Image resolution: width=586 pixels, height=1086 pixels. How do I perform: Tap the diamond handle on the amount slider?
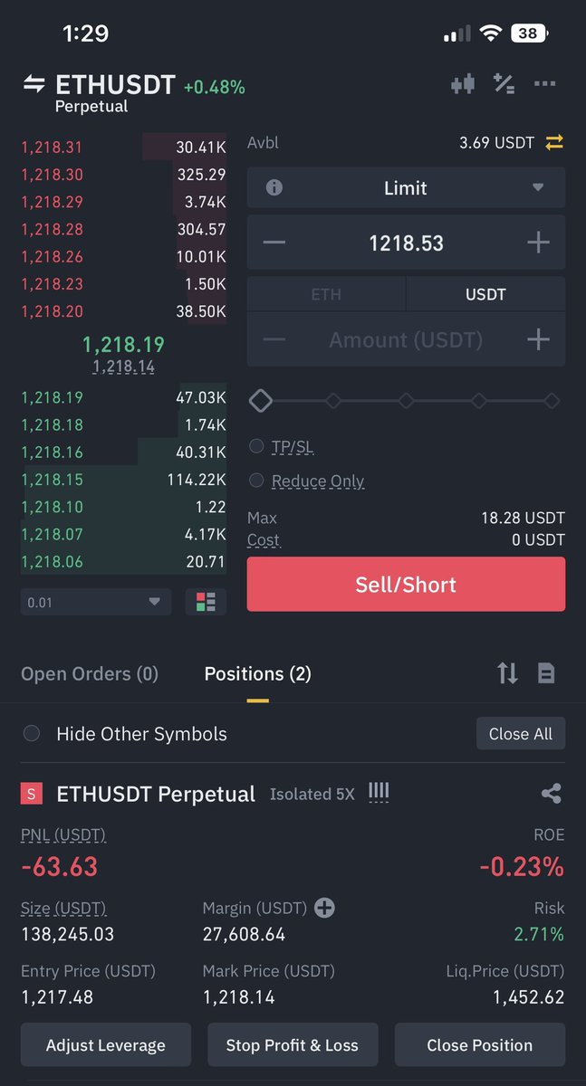click(x=261, y=401)
